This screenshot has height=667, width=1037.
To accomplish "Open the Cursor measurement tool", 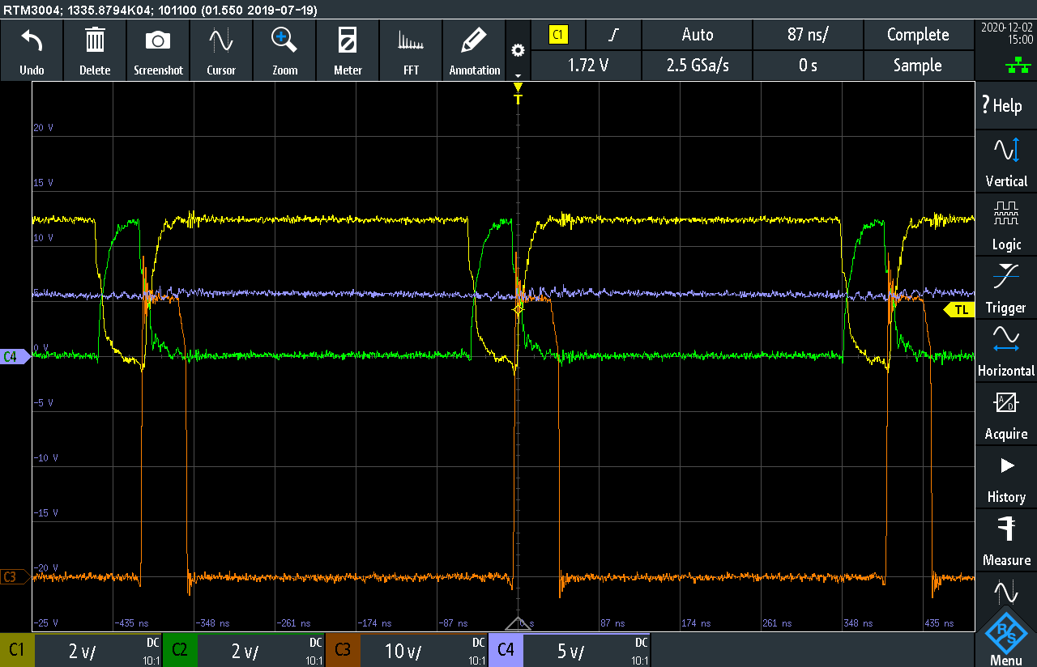I will click(x=221, y=50).
